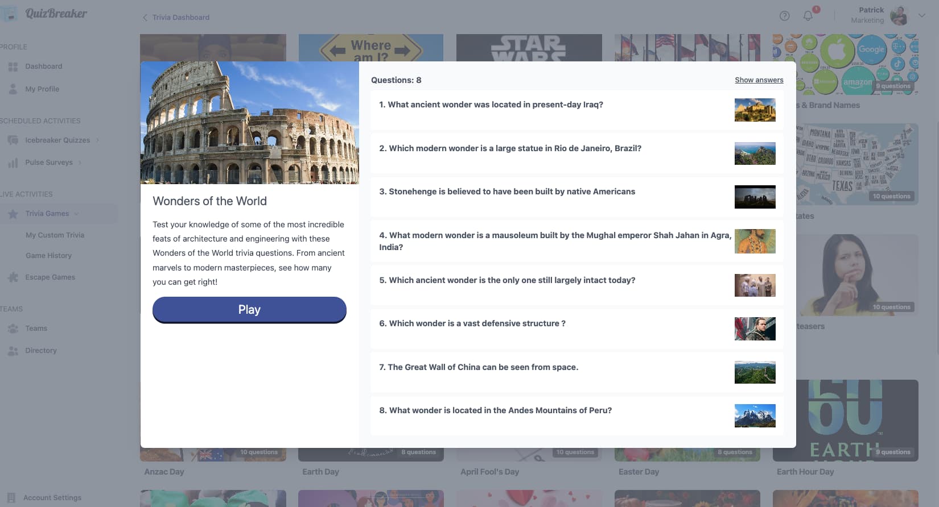
Task: Click the Account Settings icon
Action: (12, 497)
